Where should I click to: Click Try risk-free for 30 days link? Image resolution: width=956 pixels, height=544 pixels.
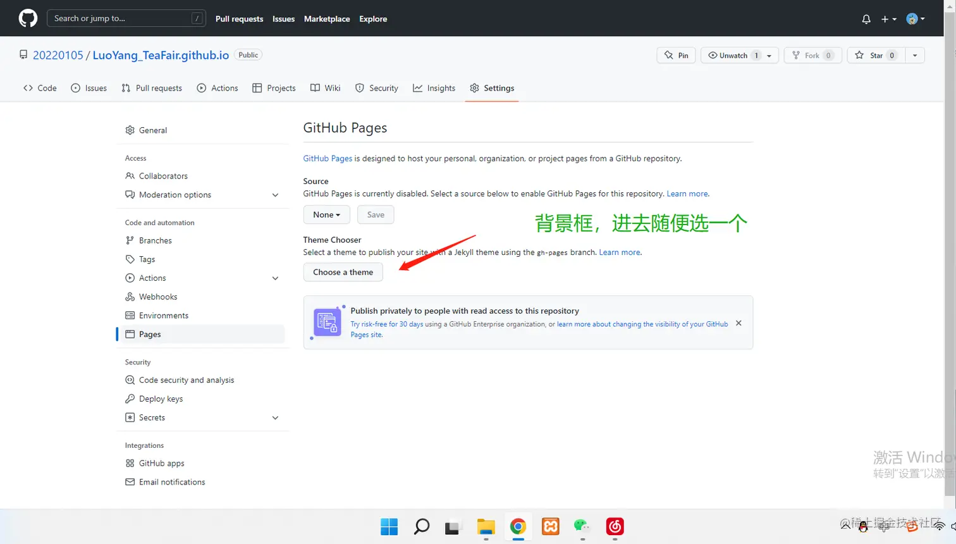(387, 324)
